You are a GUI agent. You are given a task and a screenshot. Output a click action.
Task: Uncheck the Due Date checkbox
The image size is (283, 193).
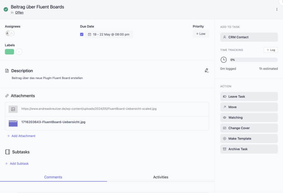(x=82, y=34)
